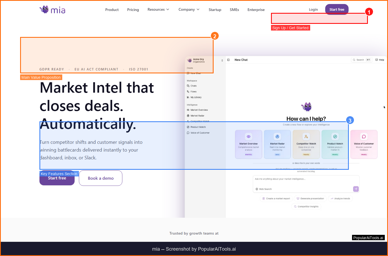
Task: Toggle the sidebar panel icon beside New Chat
Action: point(228,60)
